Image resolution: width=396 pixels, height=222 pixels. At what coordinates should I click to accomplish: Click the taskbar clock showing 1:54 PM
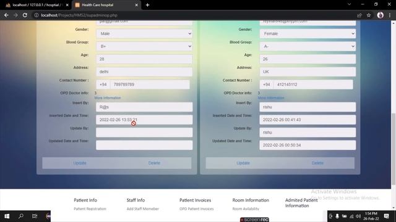[x=371, y=216]
